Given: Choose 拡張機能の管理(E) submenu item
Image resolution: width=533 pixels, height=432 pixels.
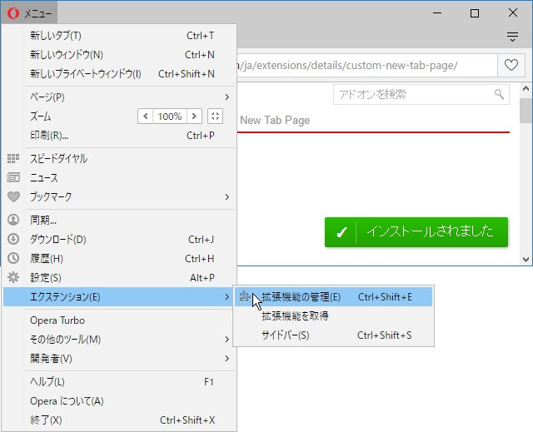Looking at the screenshot, I should point(333,297).
